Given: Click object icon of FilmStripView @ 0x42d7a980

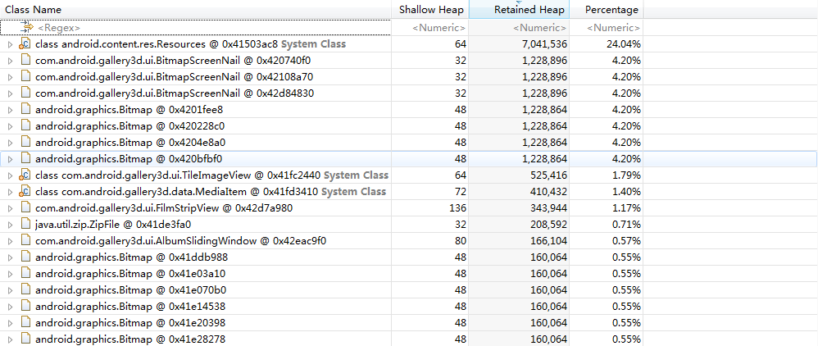Looking at the screenshot, I should [25, 207].
